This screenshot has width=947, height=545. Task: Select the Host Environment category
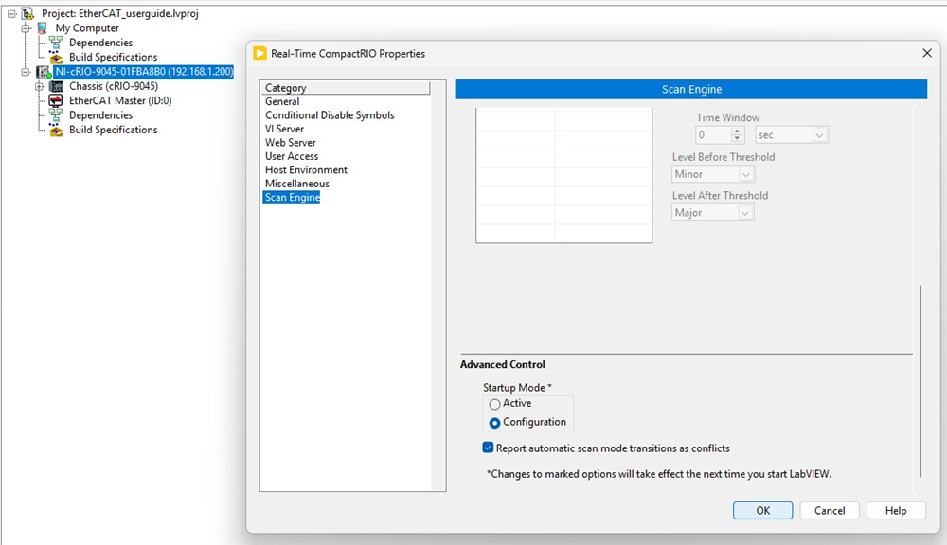point(306,170)
